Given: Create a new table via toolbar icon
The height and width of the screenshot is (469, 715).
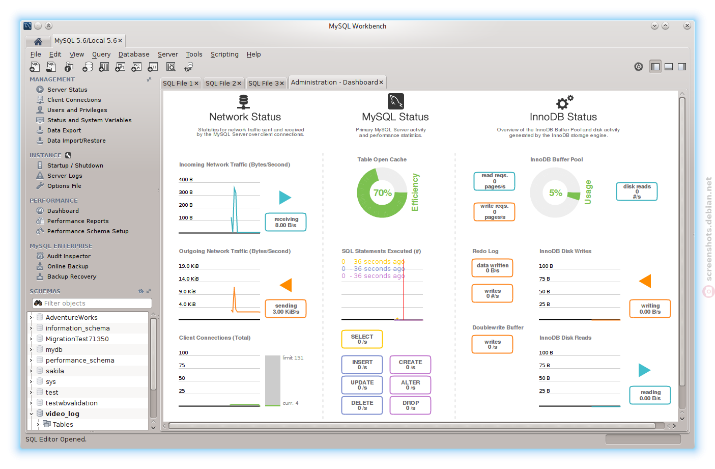Looking at the screenshot, I should pyautogui.click(x=104, y=67).
